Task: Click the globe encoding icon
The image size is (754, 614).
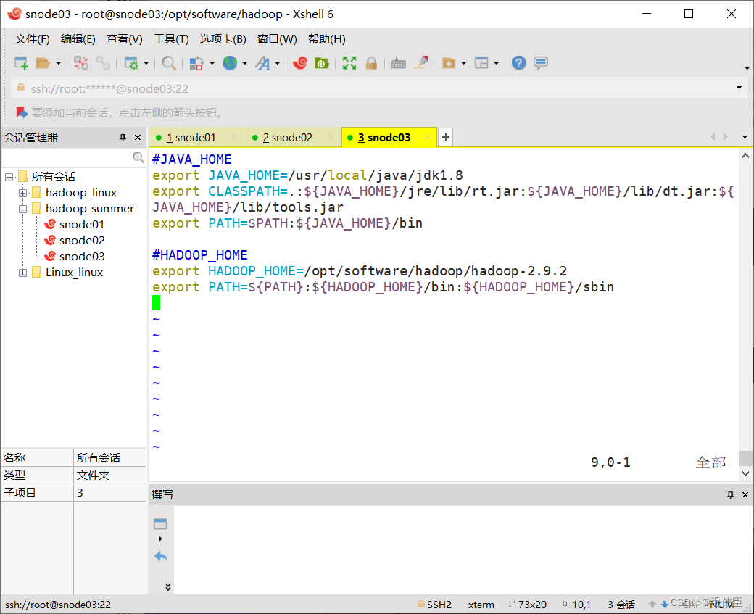Action: 230,63
